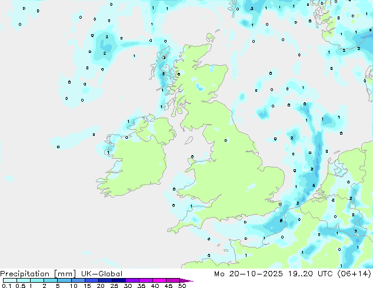Pick the 35–40 mm violet swatch
The height and width of the screenshot is (288, 373).
(x=146, y=280)
